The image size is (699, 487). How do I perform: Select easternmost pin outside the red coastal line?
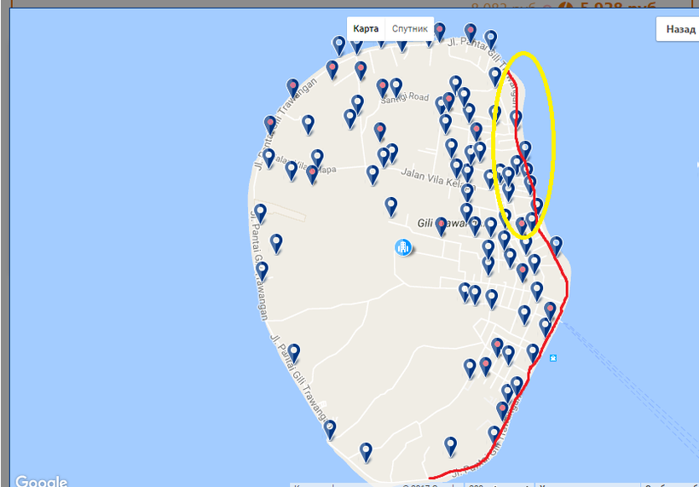coord(556,246)
